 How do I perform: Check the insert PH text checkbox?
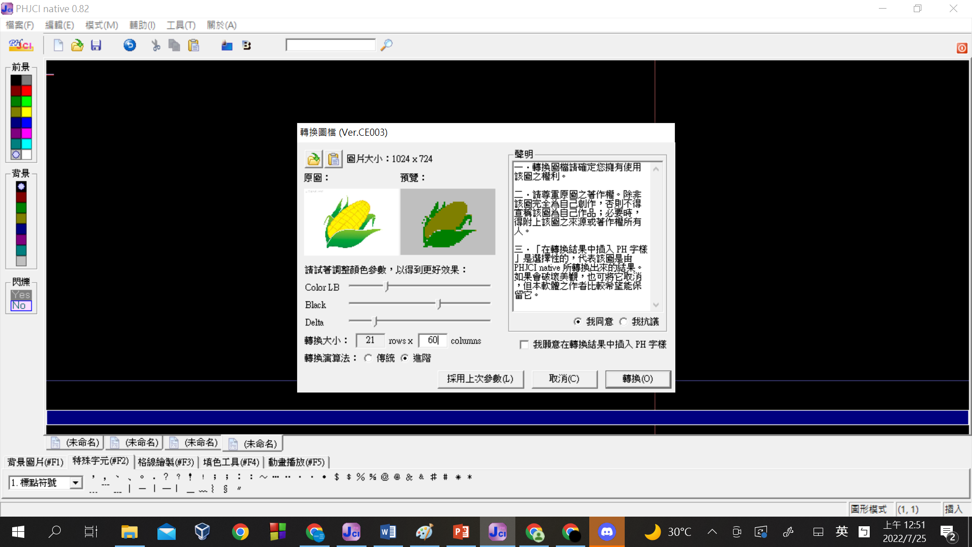(524, 345)
